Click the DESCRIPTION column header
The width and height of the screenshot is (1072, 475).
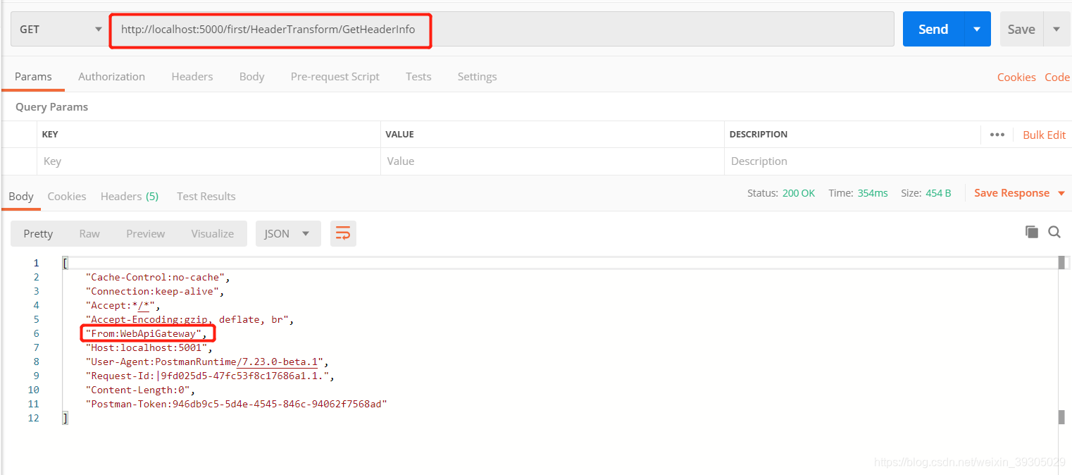point(759,134)
